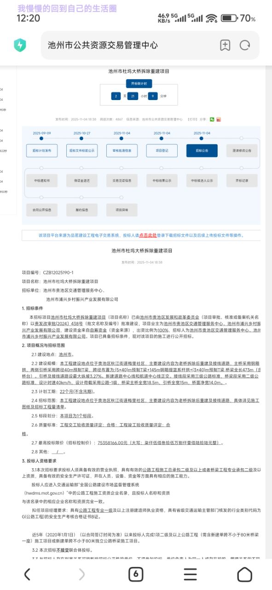
Task: Share via WeChat green icon
Action: pyautogui.click(x=212, y=119)
